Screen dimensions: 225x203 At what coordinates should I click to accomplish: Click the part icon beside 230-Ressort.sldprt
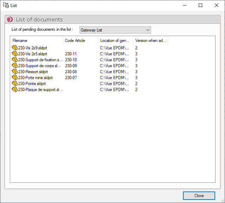[14, 71]
